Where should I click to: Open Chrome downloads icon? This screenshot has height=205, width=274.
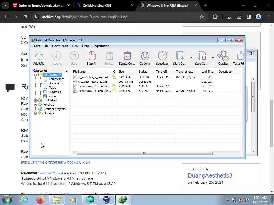[239, 17]
